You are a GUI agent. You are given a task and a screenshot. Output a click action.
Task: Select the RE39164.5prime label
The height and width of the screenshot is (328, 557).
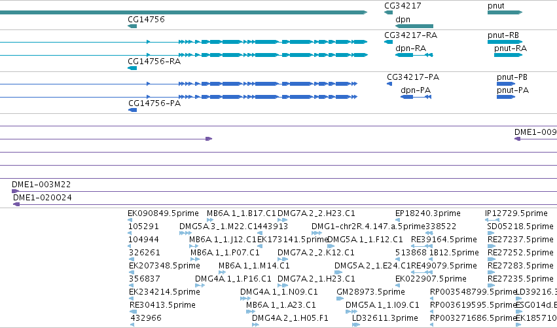click(x=444, y=240)
